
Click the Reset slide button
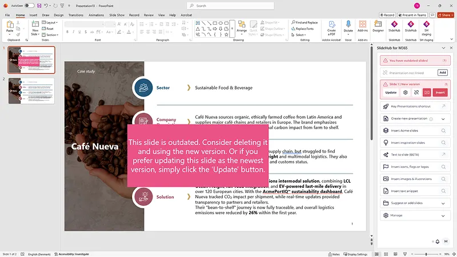click(x=48, y=29)
